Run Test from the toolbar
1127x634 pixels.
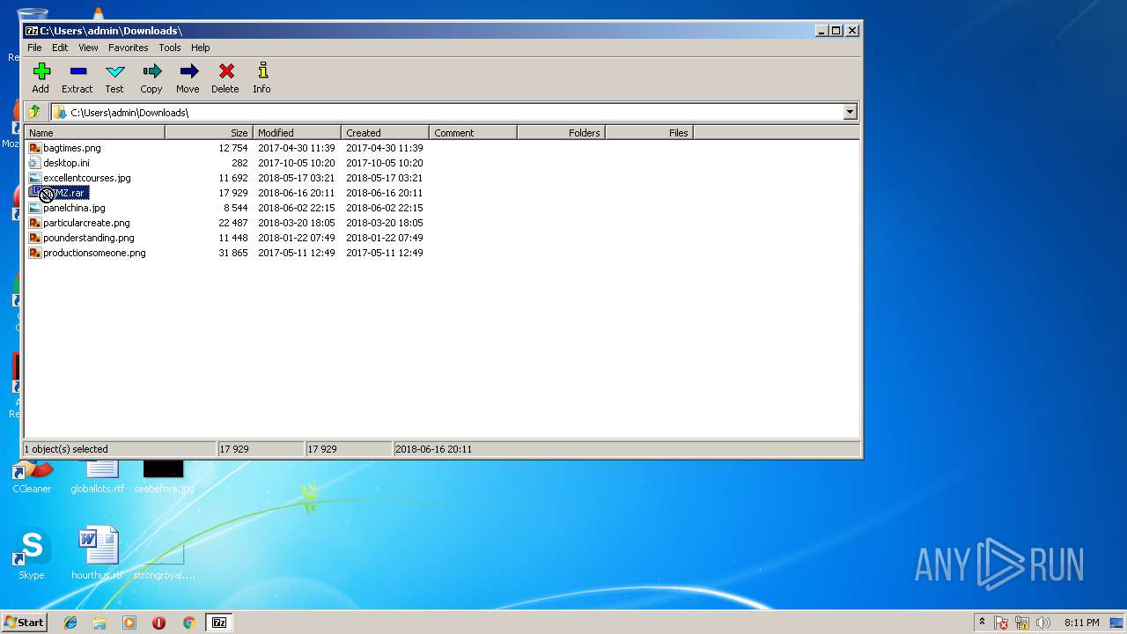(114, 78)
